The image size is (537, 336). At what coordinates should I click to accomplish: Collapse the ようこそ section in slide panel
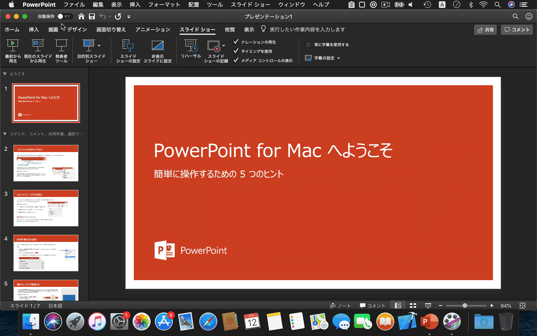[5, 73]
